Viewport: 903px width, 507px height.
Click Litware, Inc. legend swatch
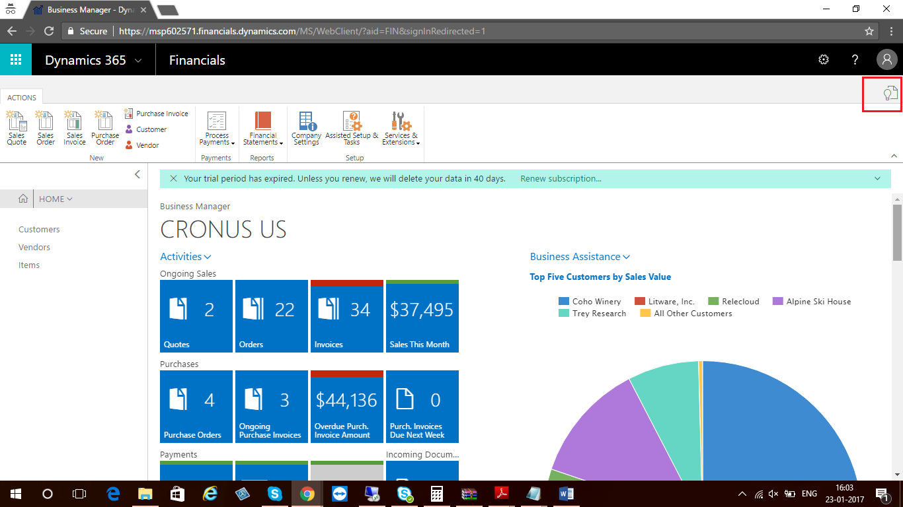(x=640, y=302)
